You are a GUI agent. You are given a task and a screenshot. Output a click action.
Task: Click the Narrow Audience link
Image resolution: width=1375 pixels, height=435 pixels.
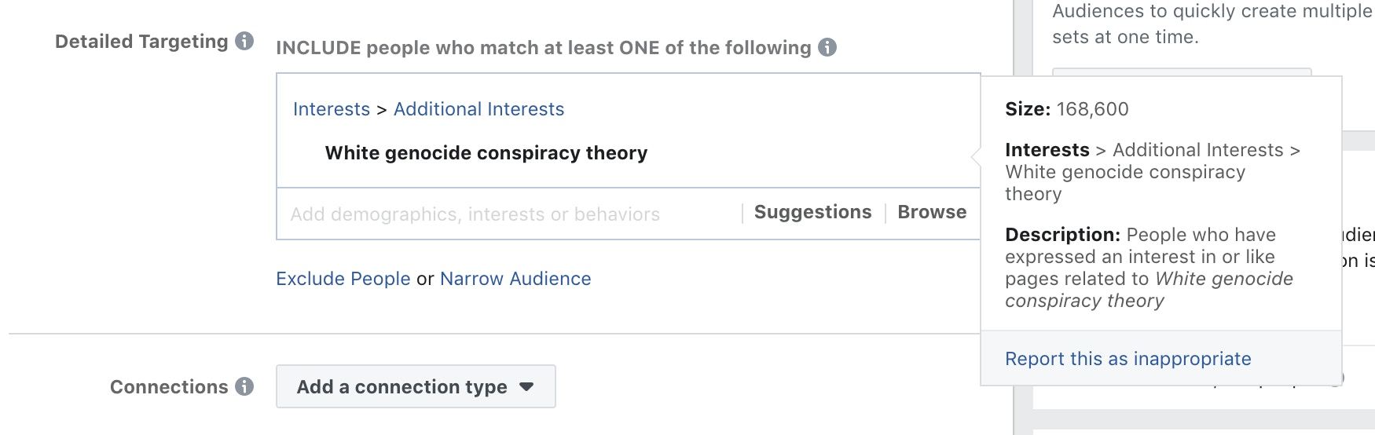point(515,279)
